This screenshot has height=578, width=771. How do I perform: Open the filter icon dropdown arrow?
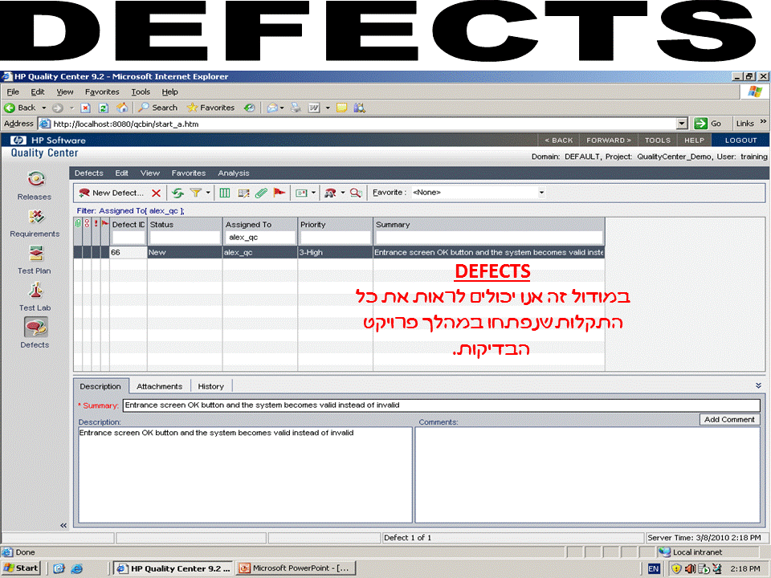pyautogui.click(x=208, y=193)
